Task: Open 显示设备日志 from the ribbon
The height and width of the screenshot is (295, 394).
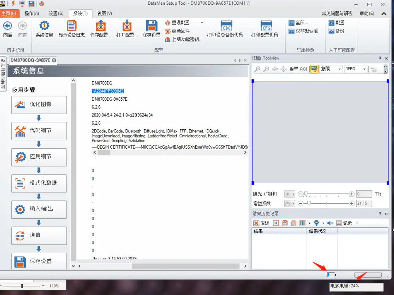Action: click(72, 26)
